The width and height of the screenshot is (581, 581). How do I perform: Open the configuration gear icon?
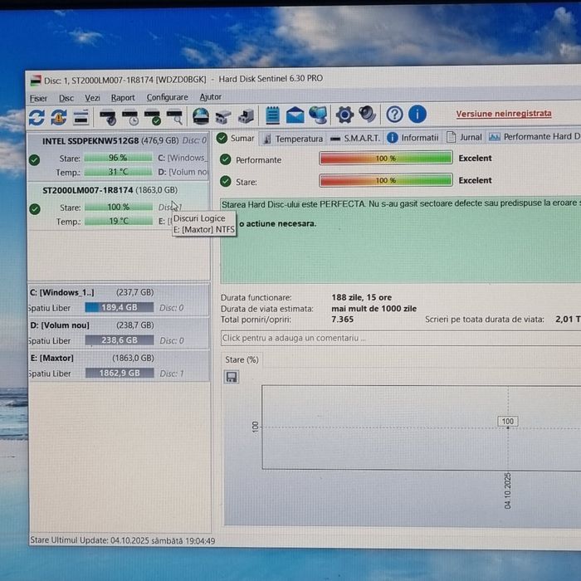pos(344,115)
